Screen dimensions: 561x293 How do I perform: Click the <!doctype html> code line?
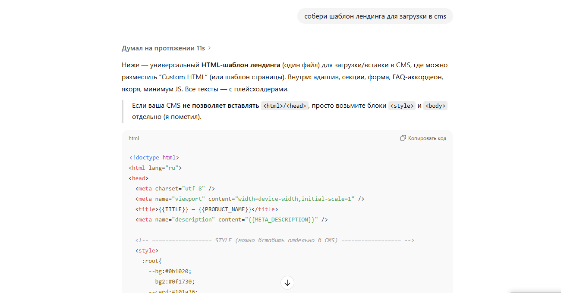click(x=154, y=158)
